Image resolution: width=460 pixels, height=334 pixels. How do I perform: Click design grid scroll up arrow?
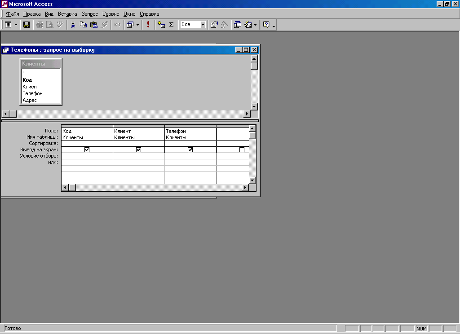[x=252, y=128]
